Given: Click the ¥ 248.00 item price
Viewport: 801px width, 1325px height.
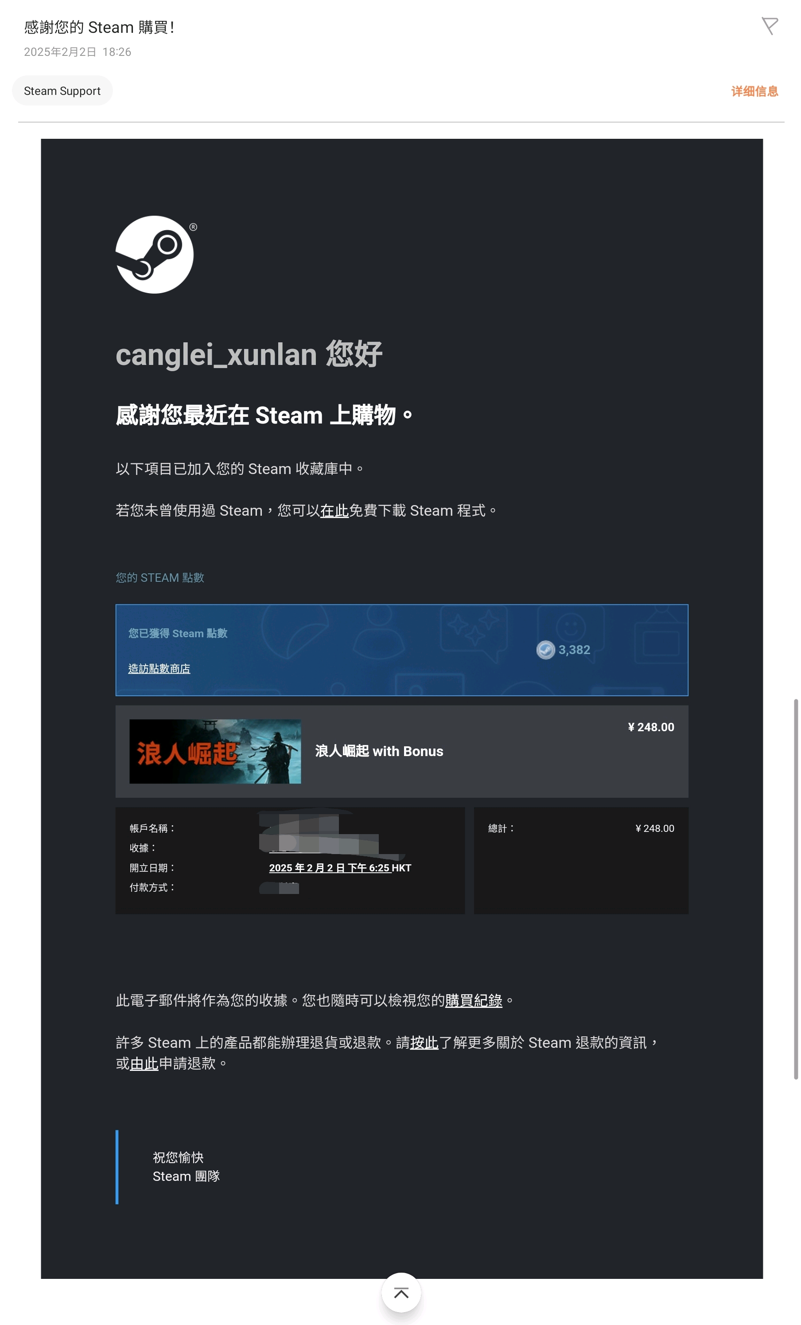Looking at the screenshot, I should (650, 727).
